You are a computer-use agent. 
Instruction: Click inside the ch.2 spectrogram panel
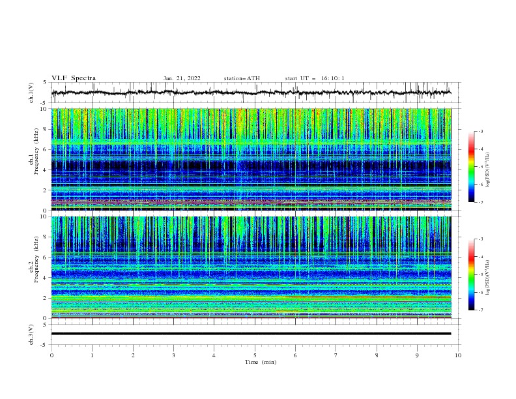[x=251, y=267]
